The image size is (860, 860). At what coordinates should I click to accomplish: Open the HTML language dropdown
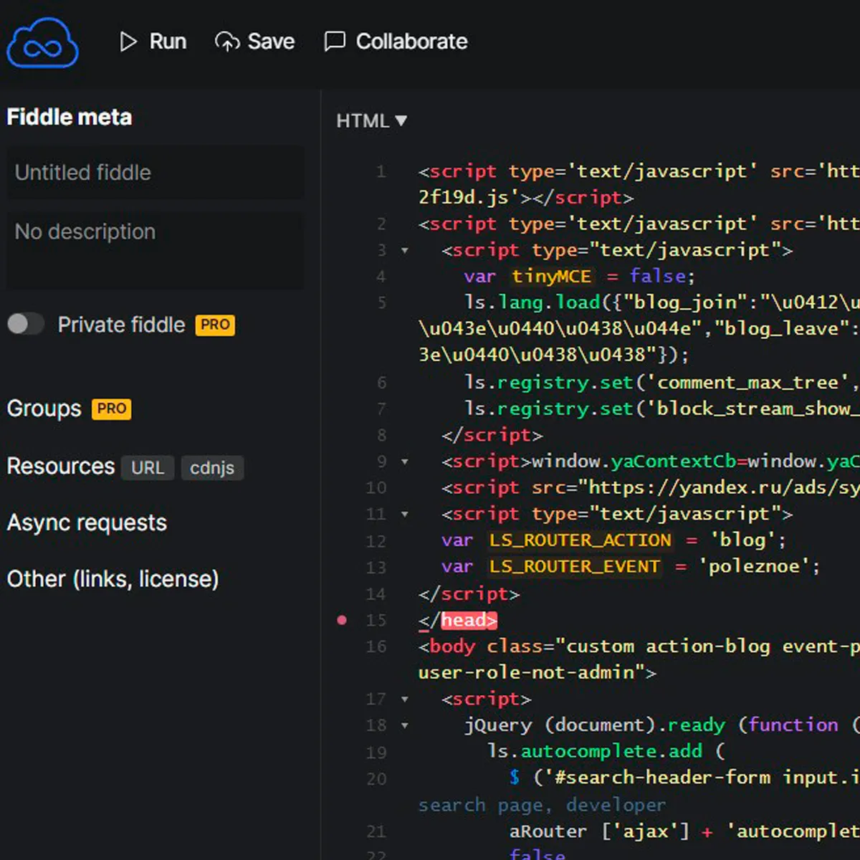[x=371, y=121]
